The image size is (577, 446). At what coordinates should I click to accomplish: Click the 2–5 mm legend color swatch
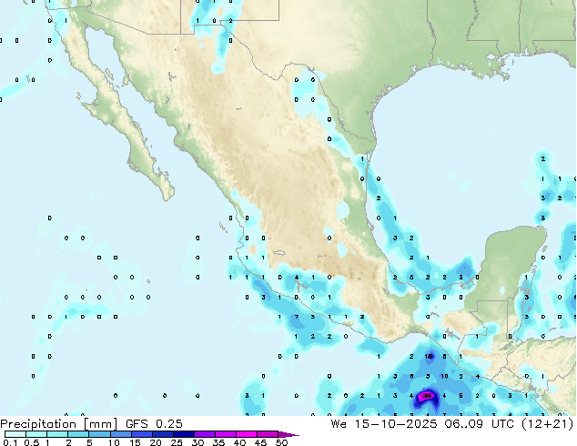pos(78,434)
